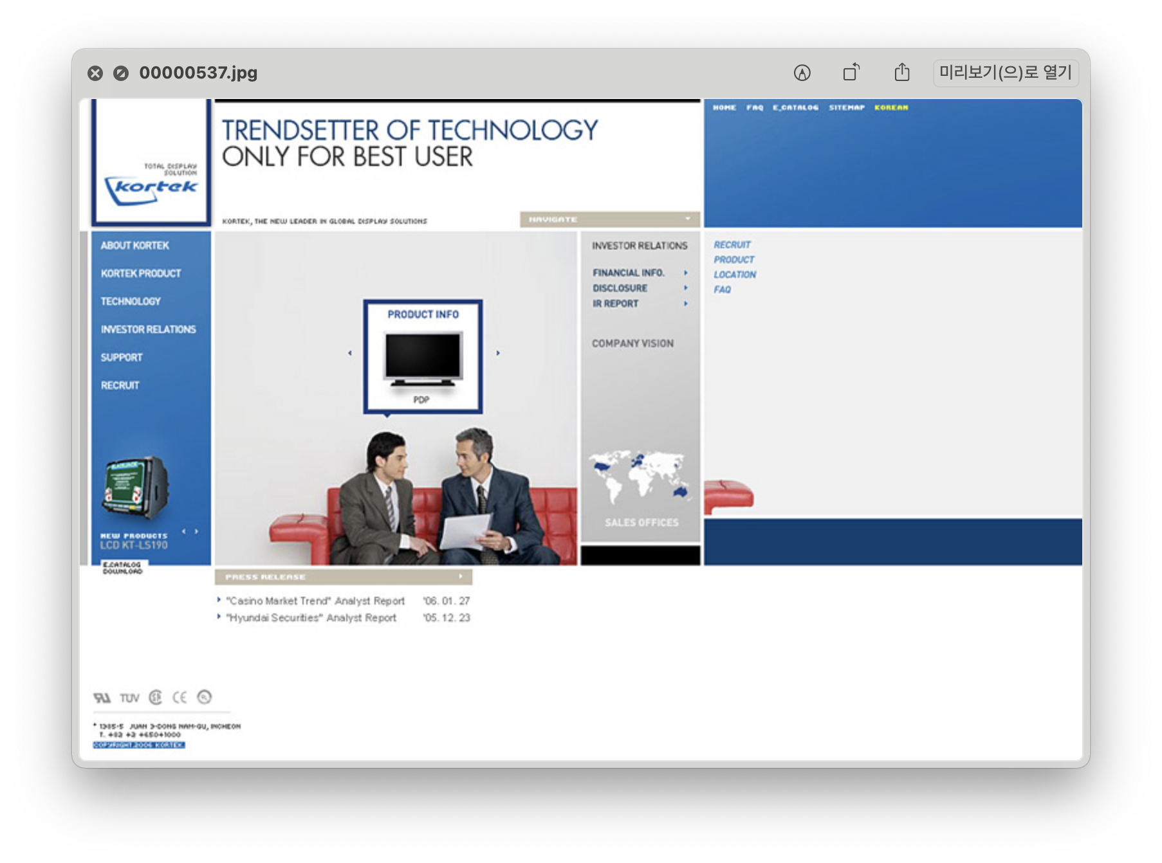Click the next arrow beside NEW PRODUCTS

[x=196, y=531]
